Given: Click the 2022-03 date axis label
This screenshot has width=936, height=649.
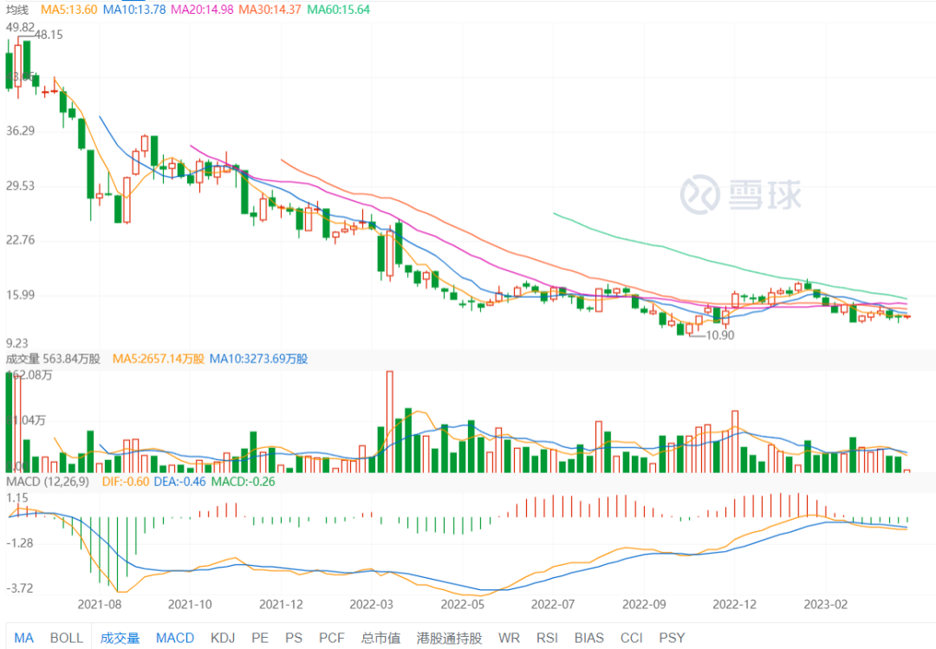Looking at the screenshot, I should click(370, 604).
